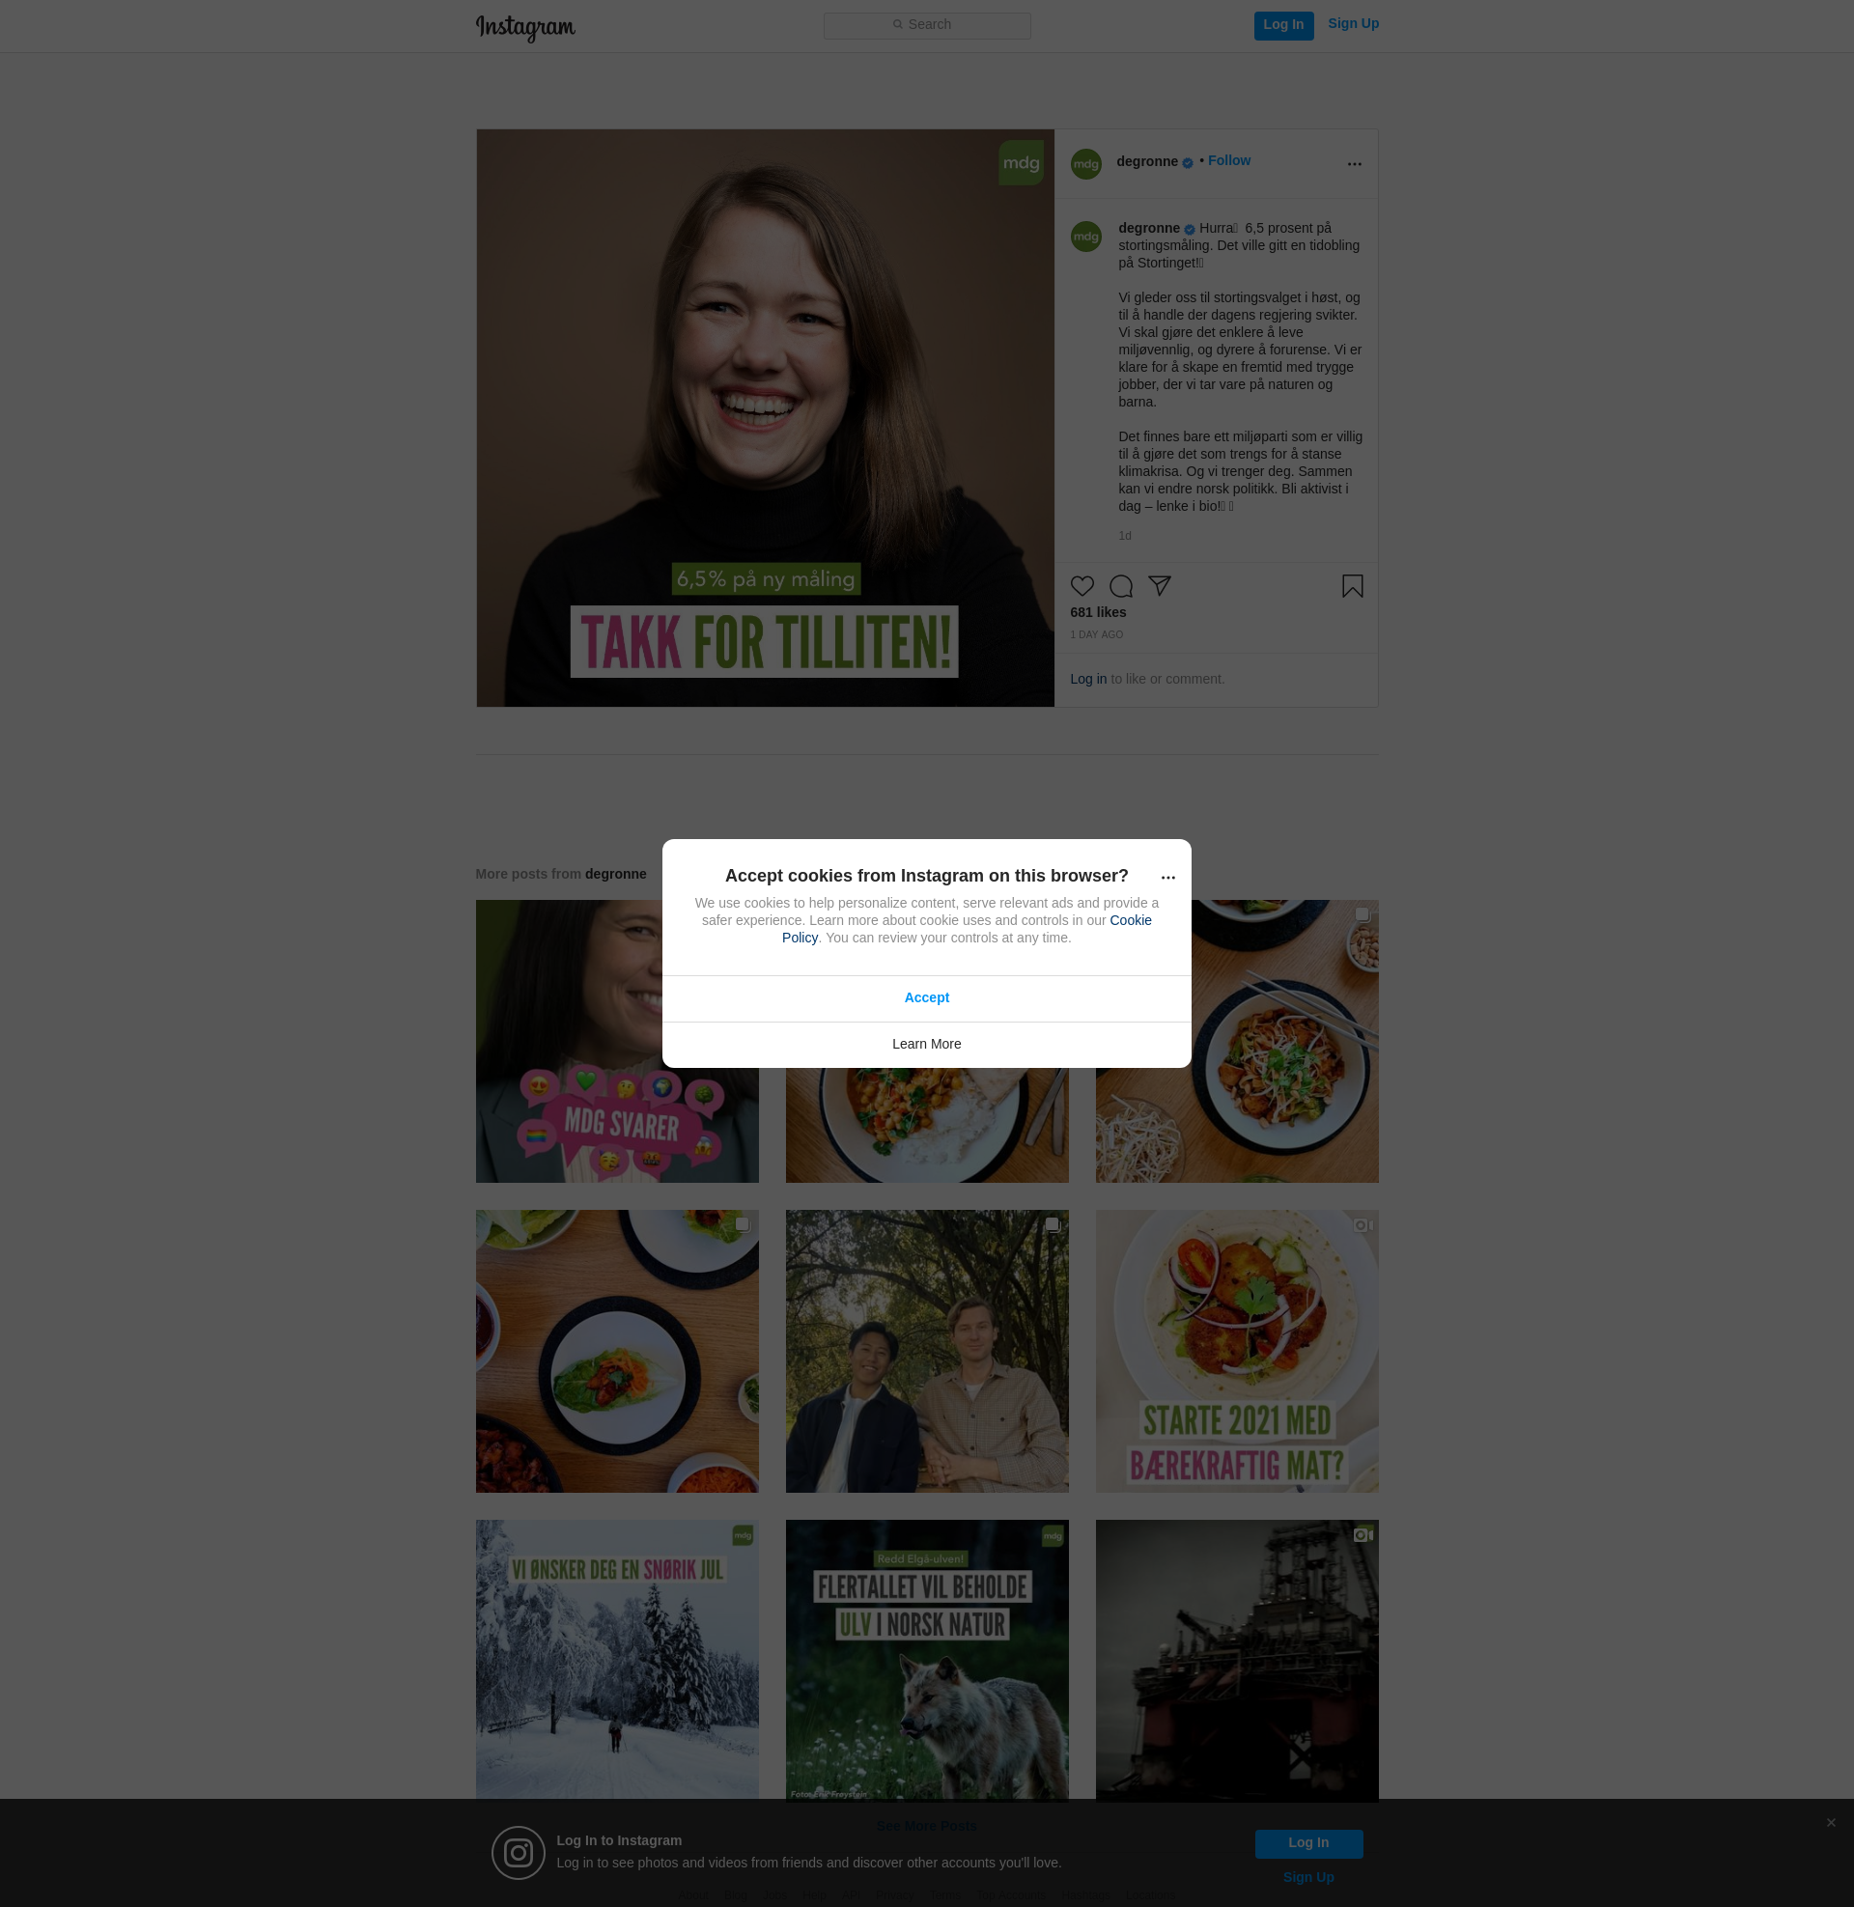The image size is (1854, 1907).
Task: Open cookie dialog three-dot options
Action: click(1167, 877)
